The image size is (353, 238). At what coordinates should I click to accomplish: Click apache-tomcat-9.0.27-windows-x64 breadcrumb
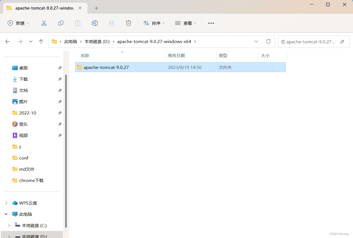tap(154, 42)
